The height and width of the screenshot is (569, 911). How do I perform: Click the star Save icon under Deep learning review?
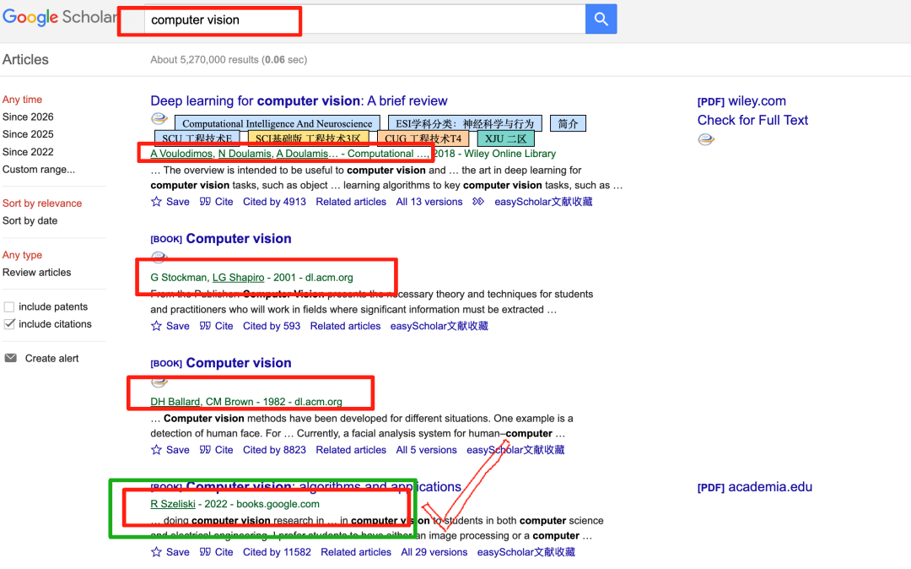click(x=156, y=202)
